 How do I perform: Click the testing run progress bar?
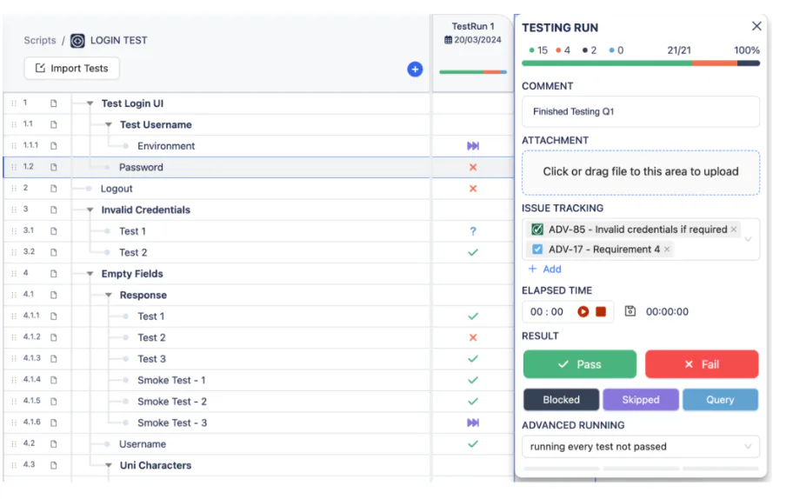tap(641, 63)
